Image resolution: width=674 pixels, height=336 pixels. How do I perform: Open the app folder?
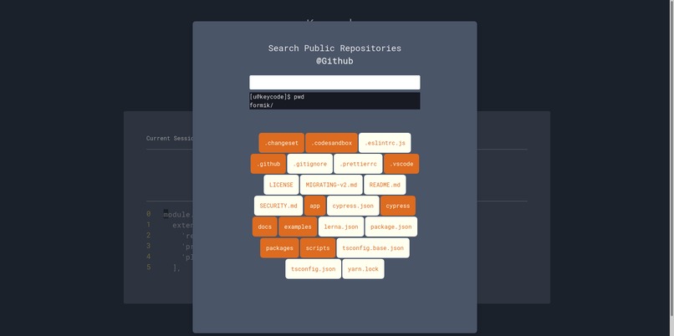coord(315,206)
